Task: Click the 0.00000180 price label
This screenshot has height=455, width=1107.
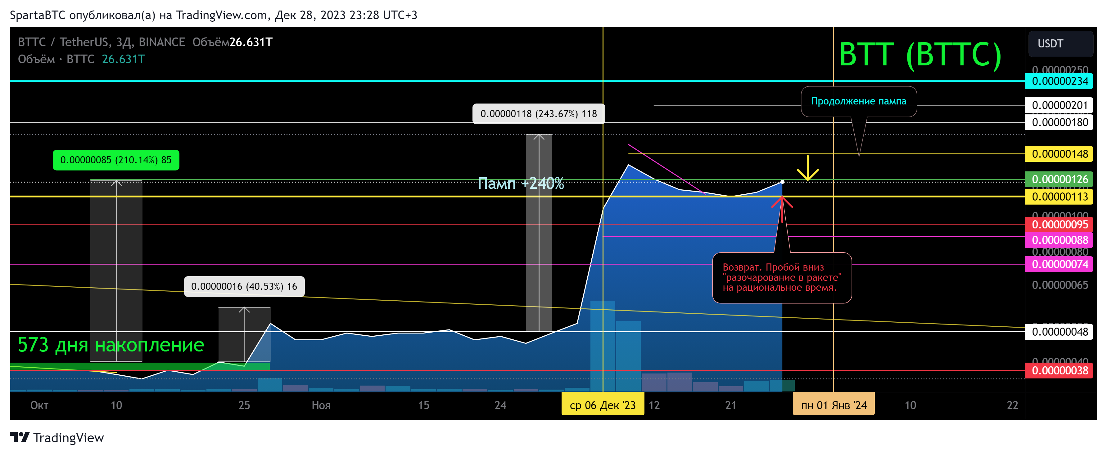Action: (x=1059, y=122)
